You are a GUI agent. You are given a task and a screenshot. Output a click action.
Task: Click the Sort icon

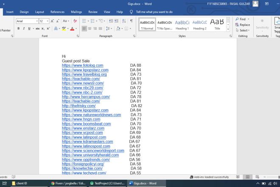point(124,21)
